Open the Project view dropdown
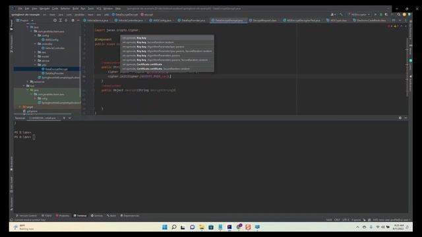 (x=25, y=20)
